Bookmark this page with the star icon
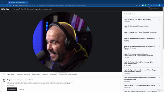 [139, 5]
